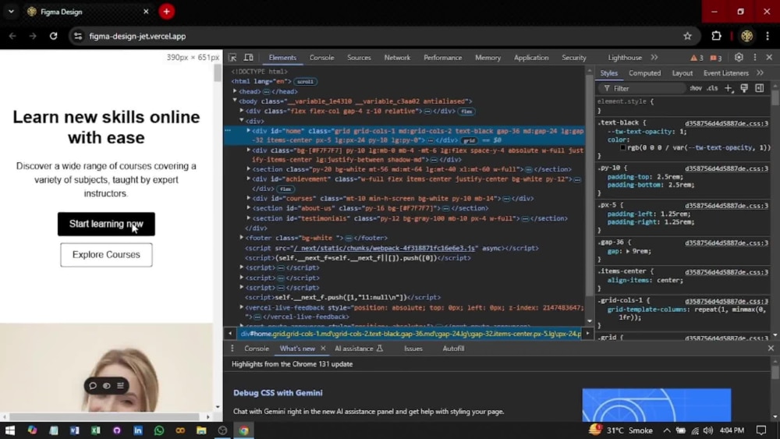
Task: Expand the head element node
Action: point(235,91)
